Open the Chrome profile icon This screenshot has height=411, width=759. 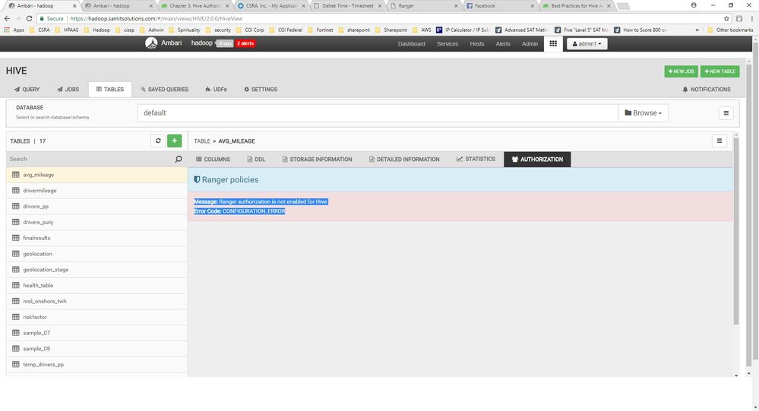[x=693, y=5]
